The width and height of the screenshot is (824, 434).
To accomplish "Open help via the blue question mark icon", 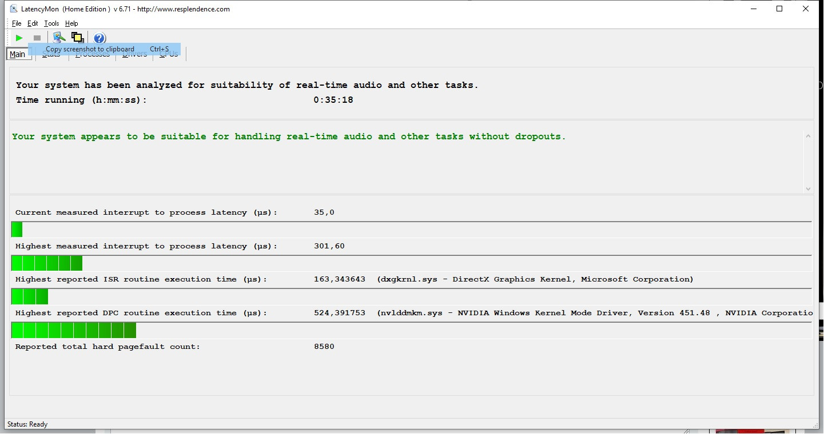I will pos(99,38).
